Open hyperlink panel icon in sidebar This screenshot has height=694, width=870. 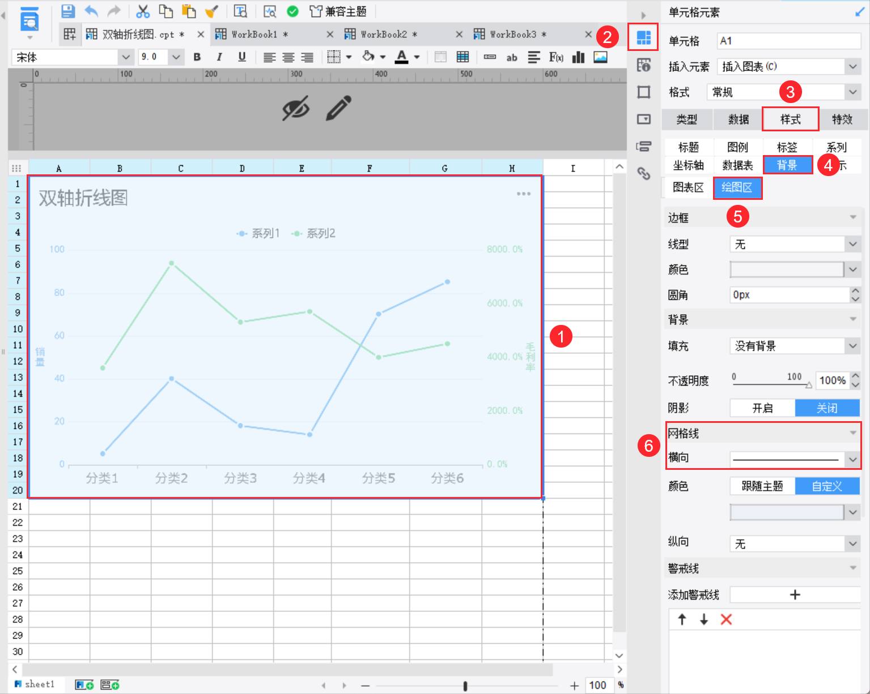click(644, 173)
